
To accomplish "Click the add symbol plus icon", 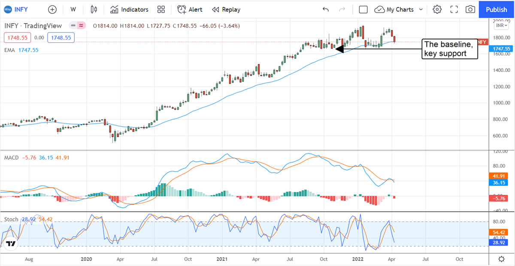I will pyautogui.click(x=52, y=9).
